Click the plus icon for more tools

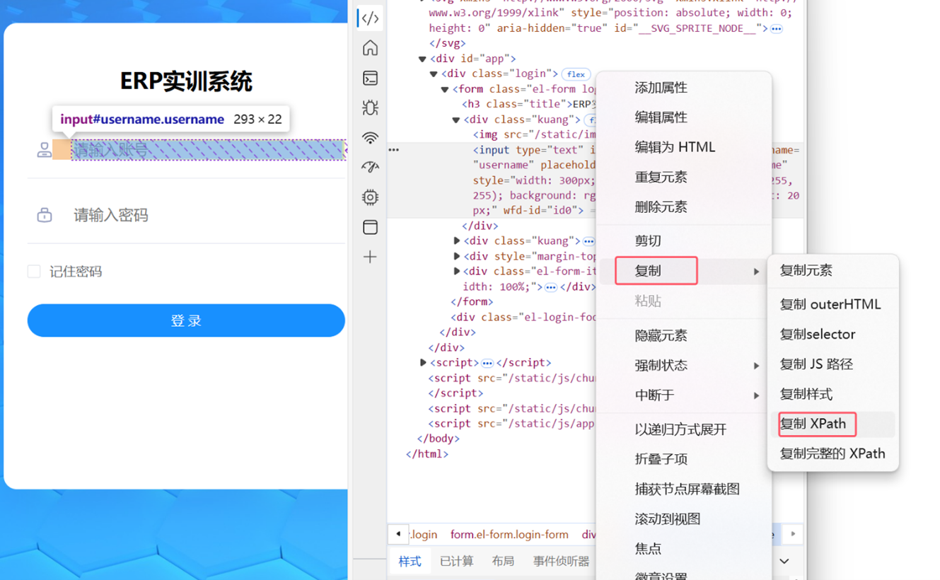pyautogui.click(x=370, y=257)
